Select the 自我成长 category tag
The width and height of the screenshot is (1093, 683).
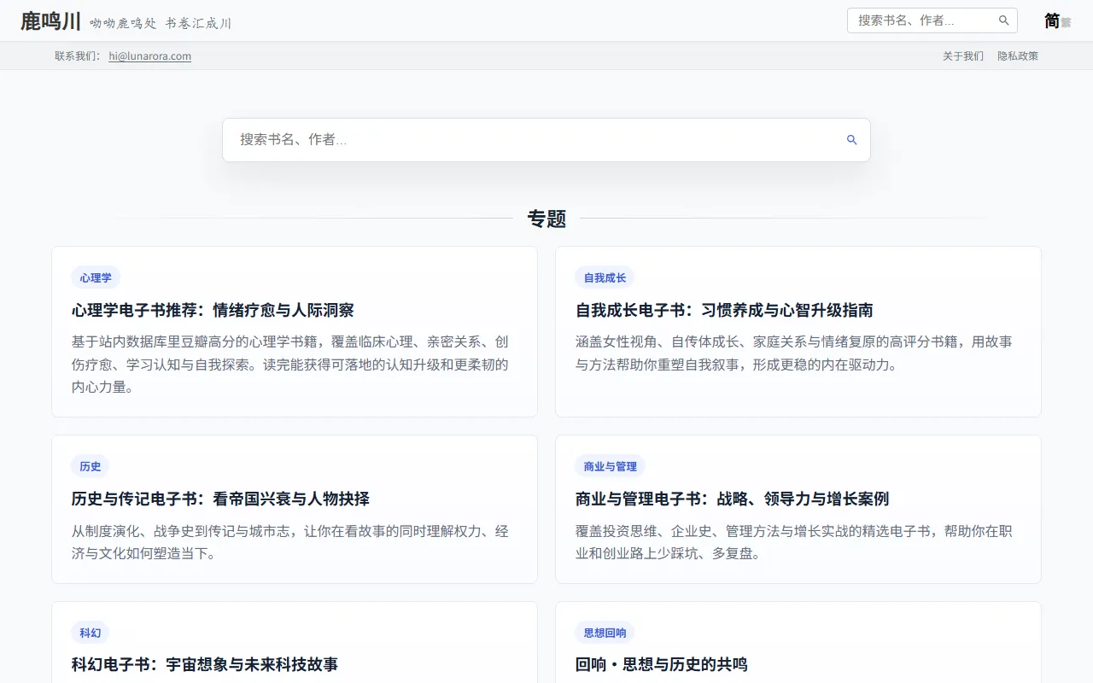pyautogui.click(x=605, y=277)
